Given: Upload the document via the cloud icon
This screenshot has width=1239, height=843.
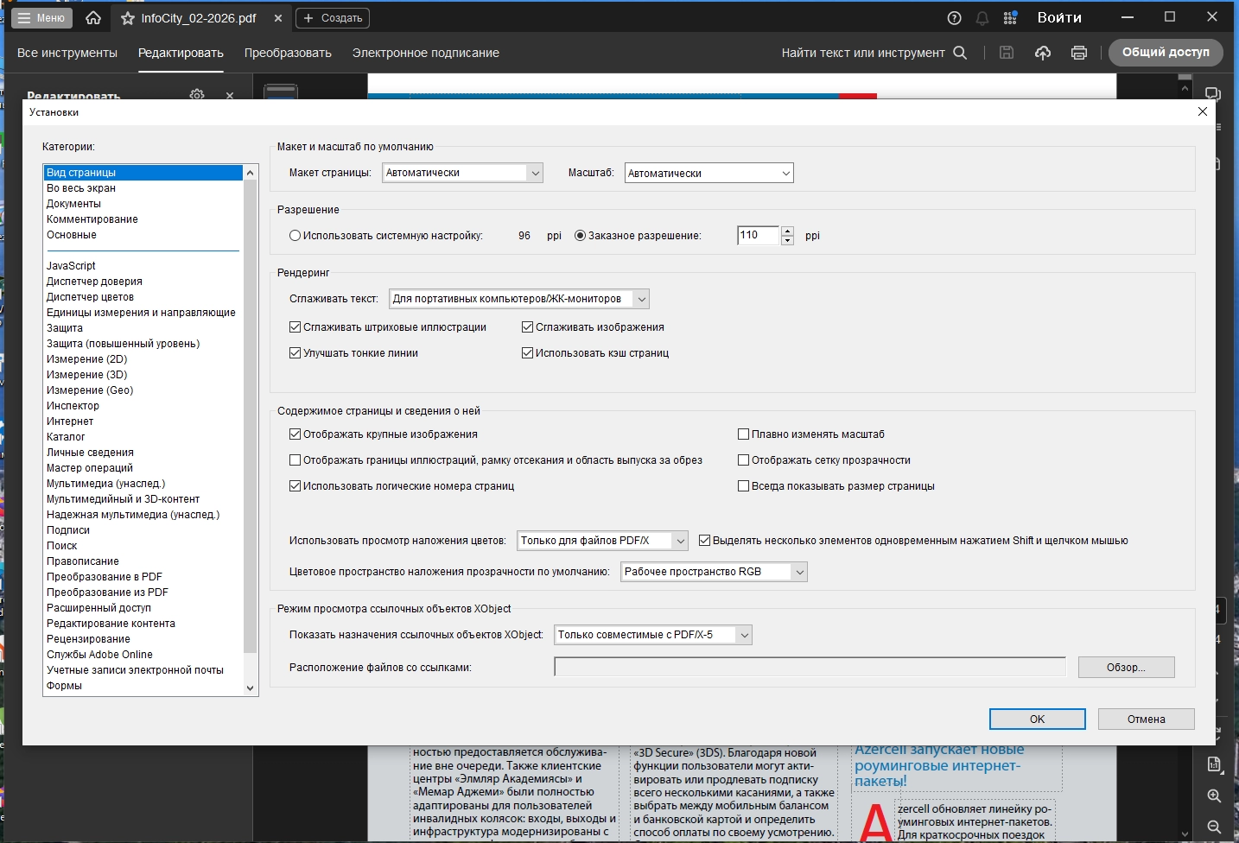Looking at the screenshot, I should [x=1043, y=53].
